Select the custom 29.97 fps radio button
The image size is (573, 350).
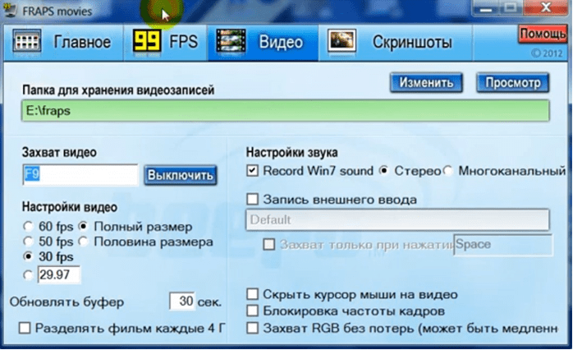(28, 275)
